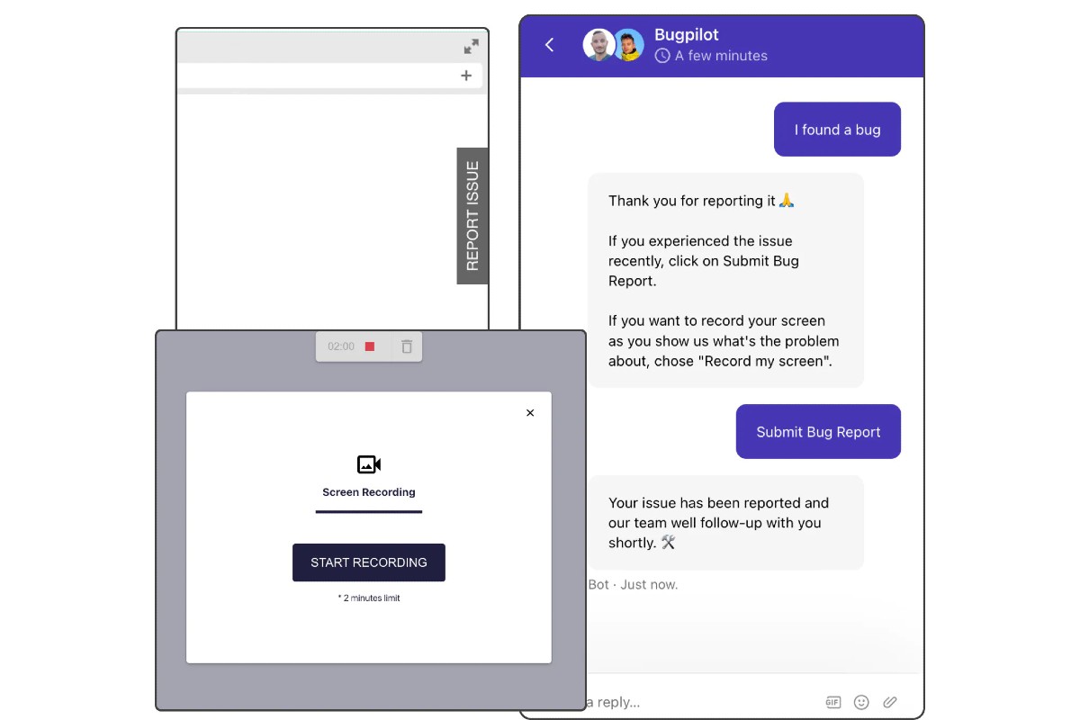Open the GIF picker in the reply bar
This screenshot has width=1080, height=720.
coord(832,702)
